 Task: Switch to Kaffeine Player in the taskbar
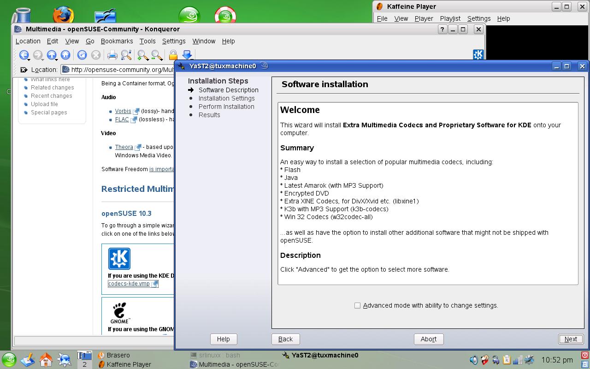(129, 364)
